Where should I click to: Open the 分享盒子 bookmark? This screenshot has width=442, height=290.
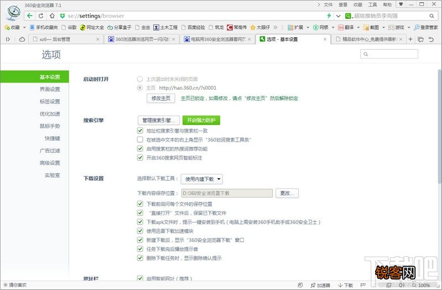[119, 27]
